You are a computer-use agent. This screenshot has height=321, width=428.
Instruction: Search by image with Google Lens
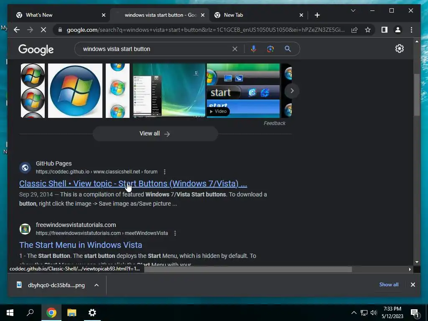point(270,49)
